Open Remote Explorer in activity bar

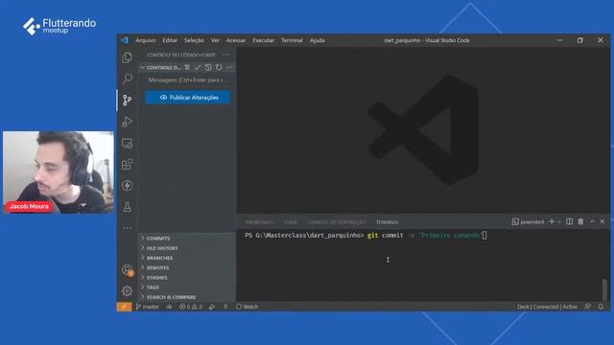[127, 143]
